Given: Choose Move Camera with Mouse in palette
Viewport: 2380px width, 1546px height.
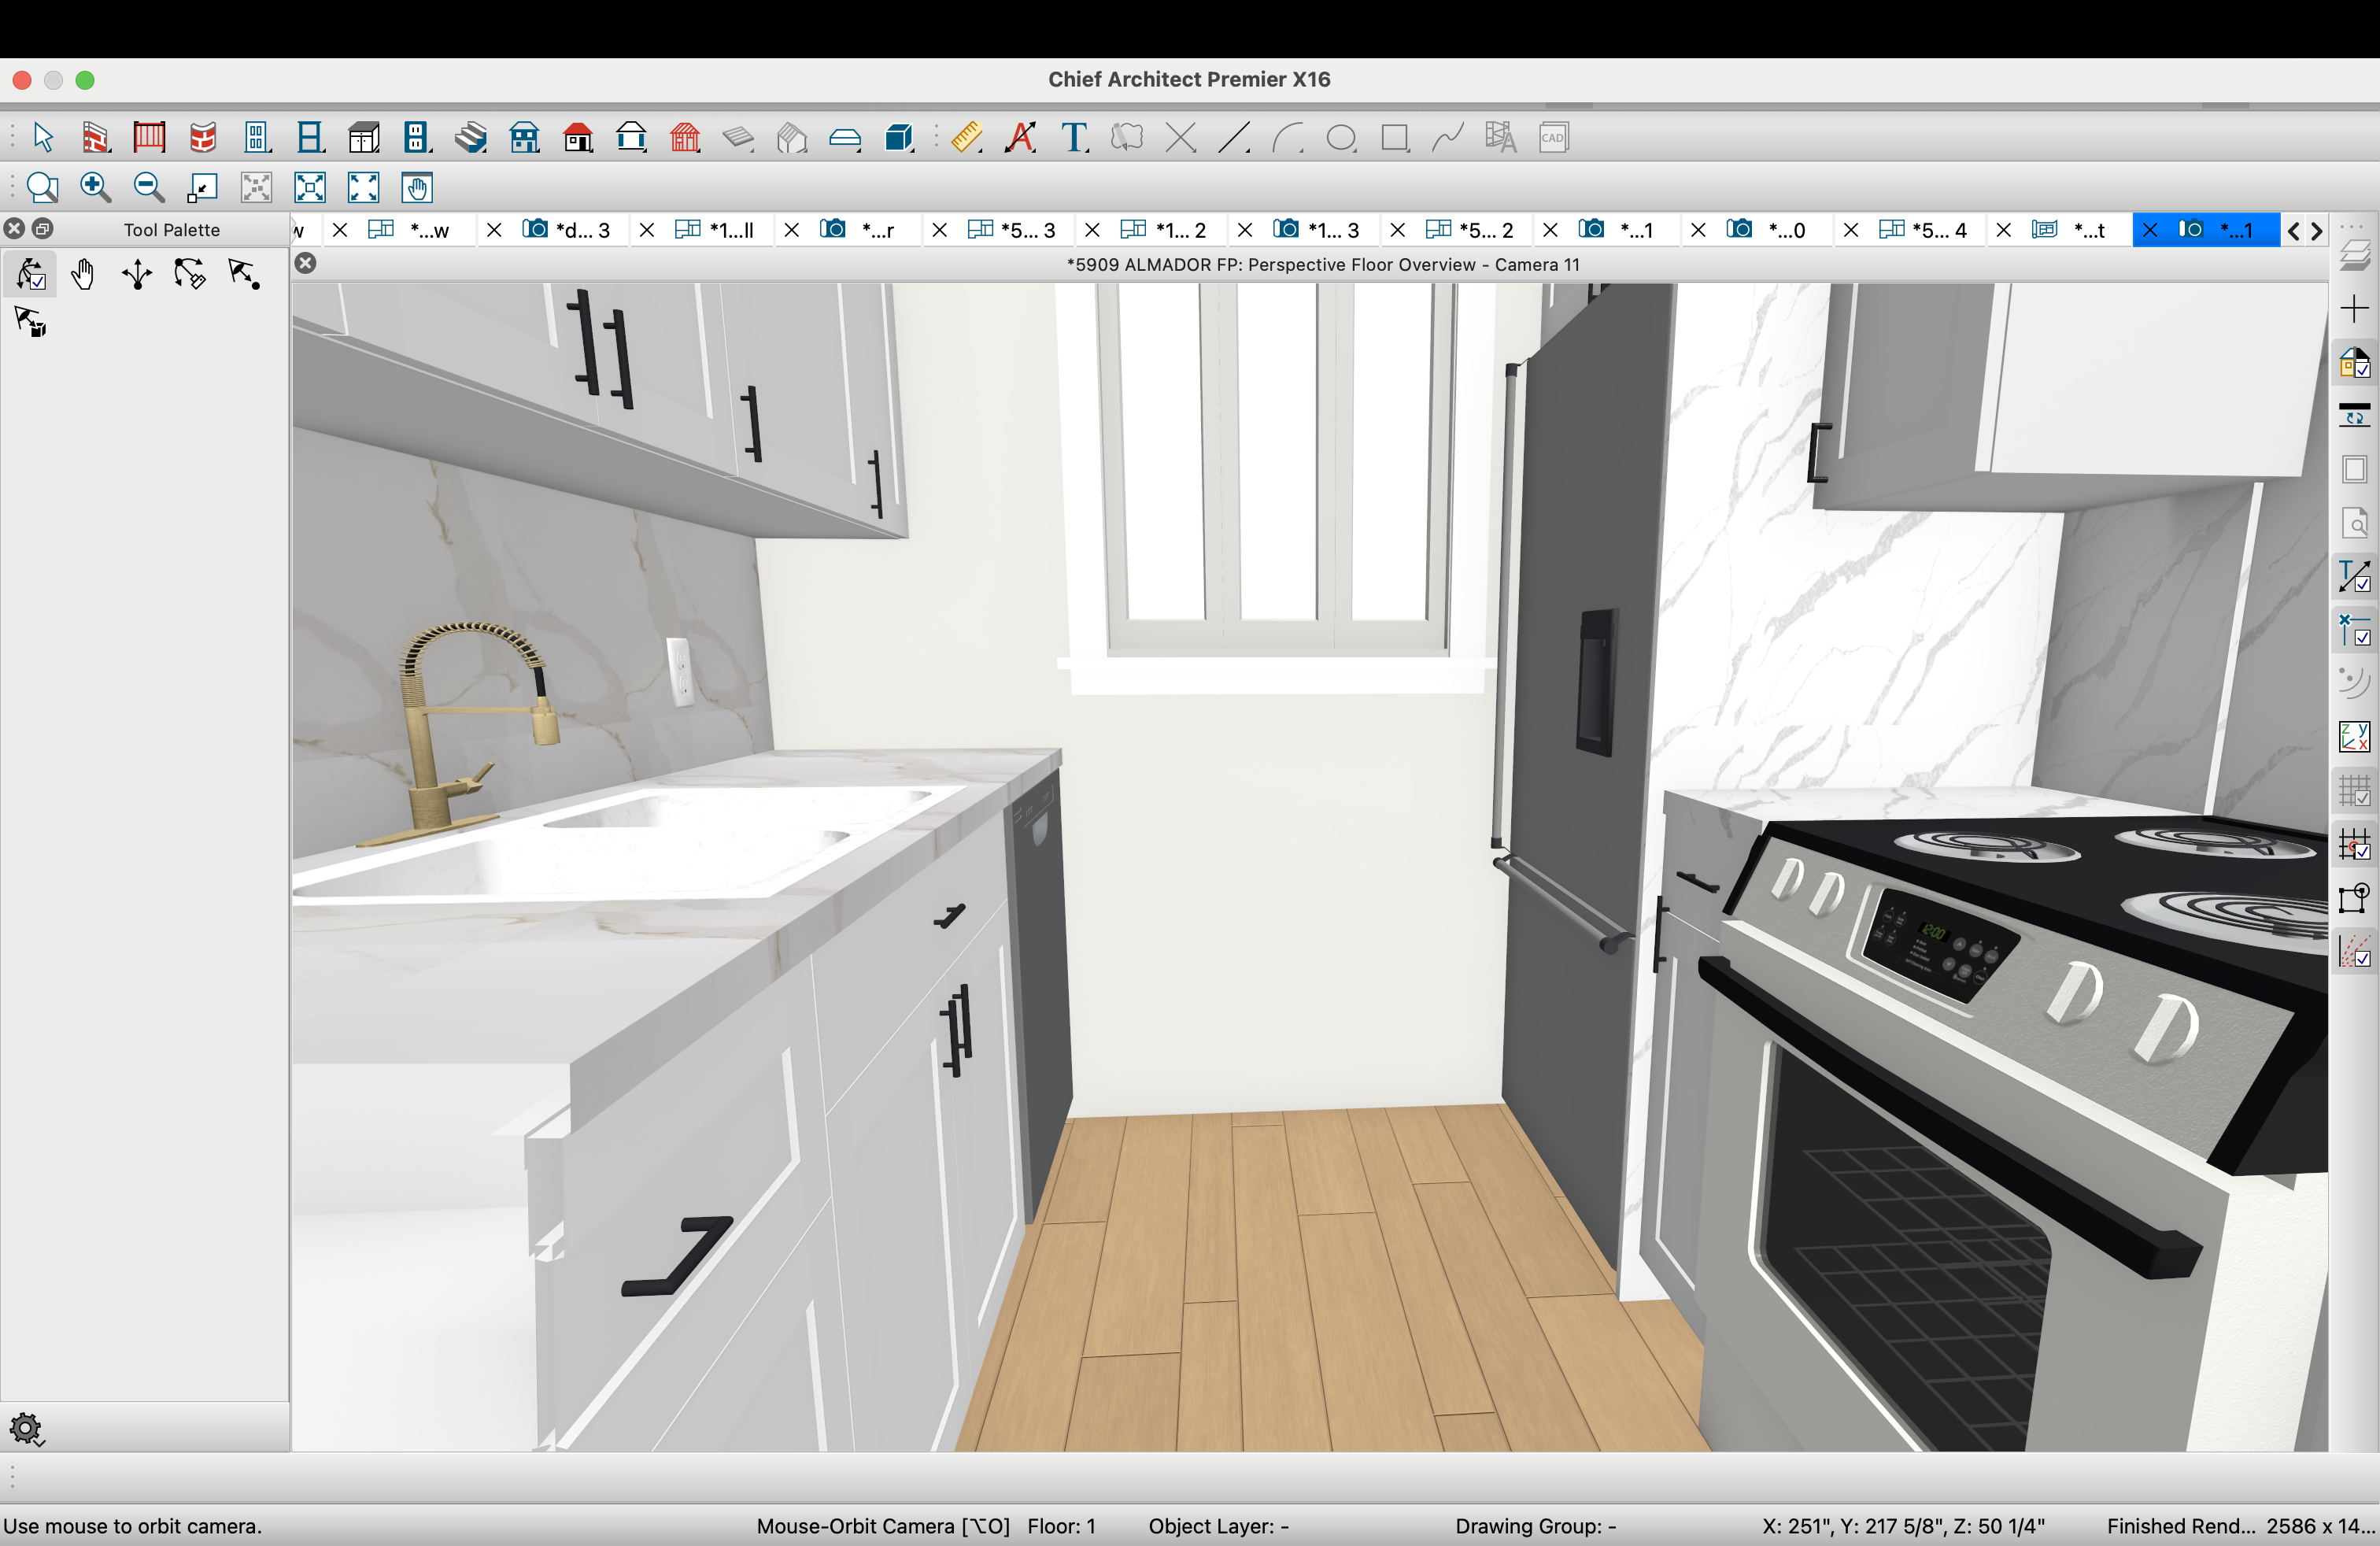Looking at the screenshot, I should [x=137, y=274].
